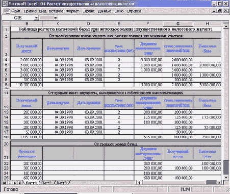Show next sheet tab using navigation arrow

coord(15,183)
